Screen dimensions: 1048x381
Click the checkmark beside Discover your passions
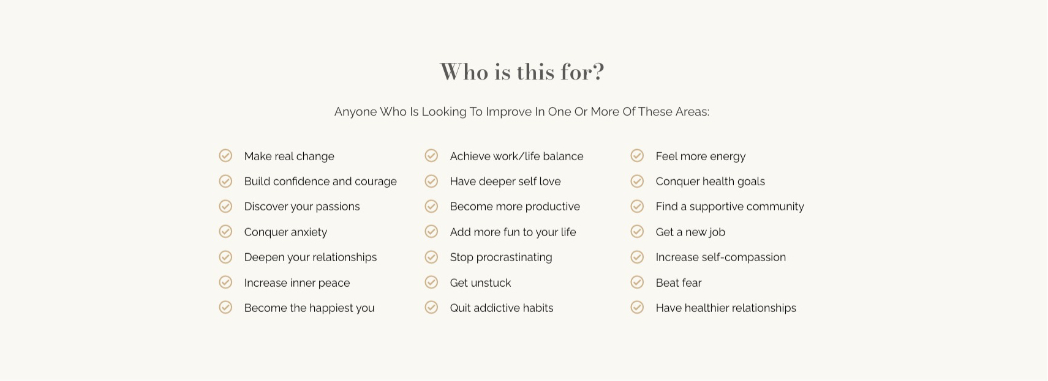tap(225, 206)
